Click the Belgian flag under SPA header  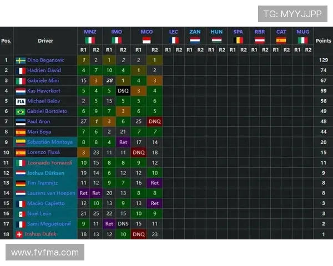(238, 40)
